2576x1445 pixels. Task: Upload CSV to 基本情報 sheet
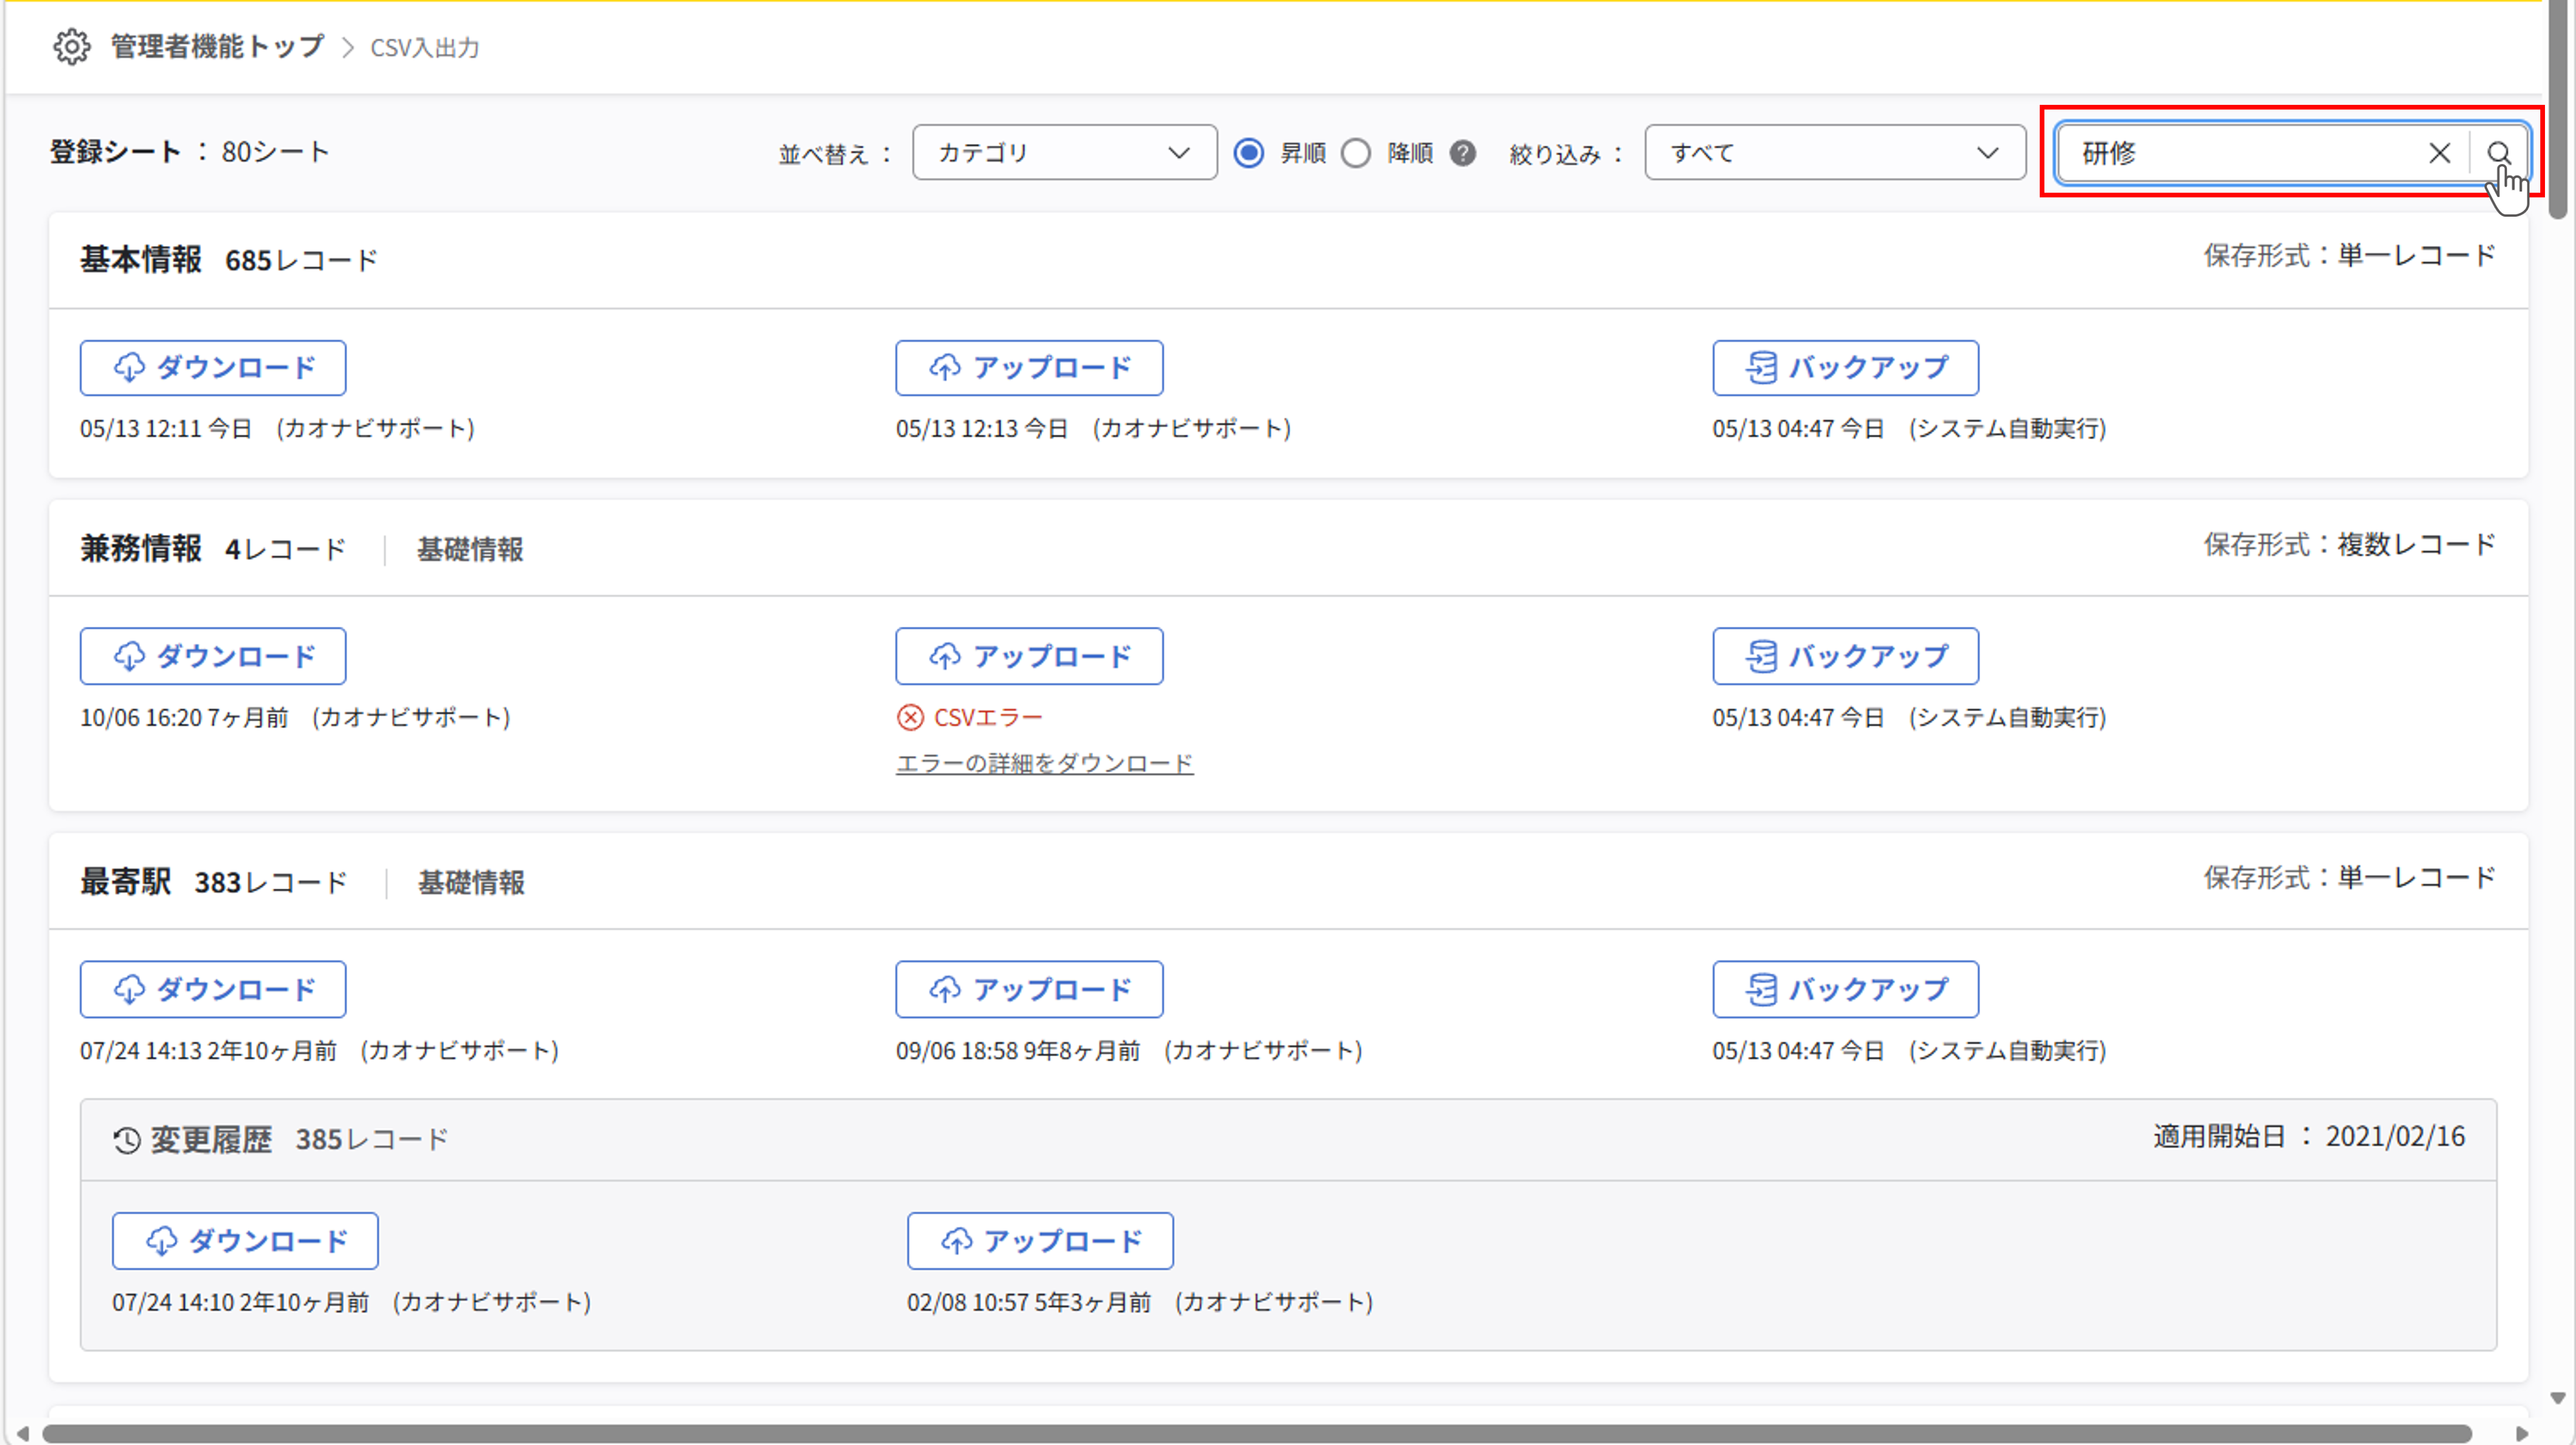click(x=1029, y=368)
